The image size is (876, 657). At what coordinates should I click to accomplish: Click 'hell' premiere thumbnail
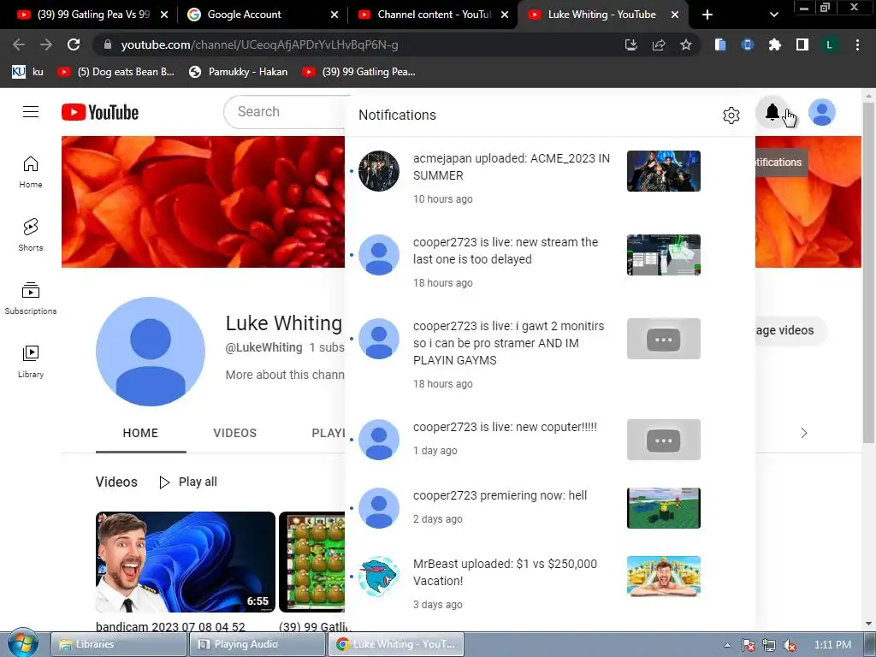pyautogui.click(x=664, y=508)
